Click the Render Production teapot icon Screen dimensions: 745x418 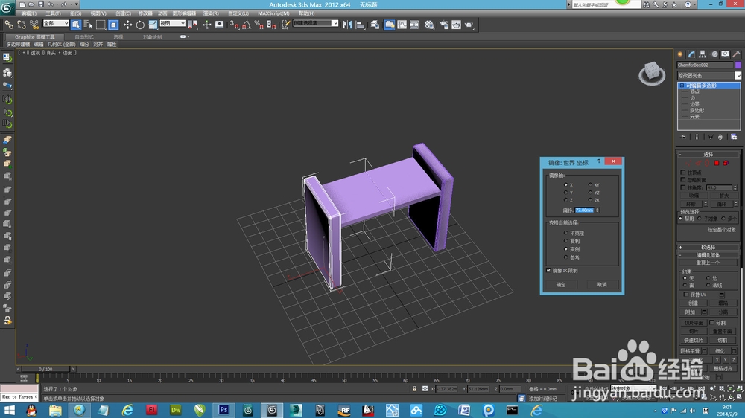469,25
